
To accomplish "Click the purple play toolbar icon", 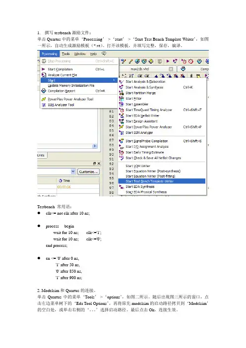I will pos(168,61).
